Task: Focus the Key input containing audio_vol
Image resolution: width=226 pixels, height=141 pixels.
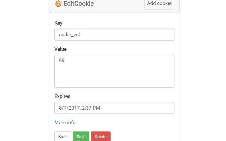Action: 114,35
